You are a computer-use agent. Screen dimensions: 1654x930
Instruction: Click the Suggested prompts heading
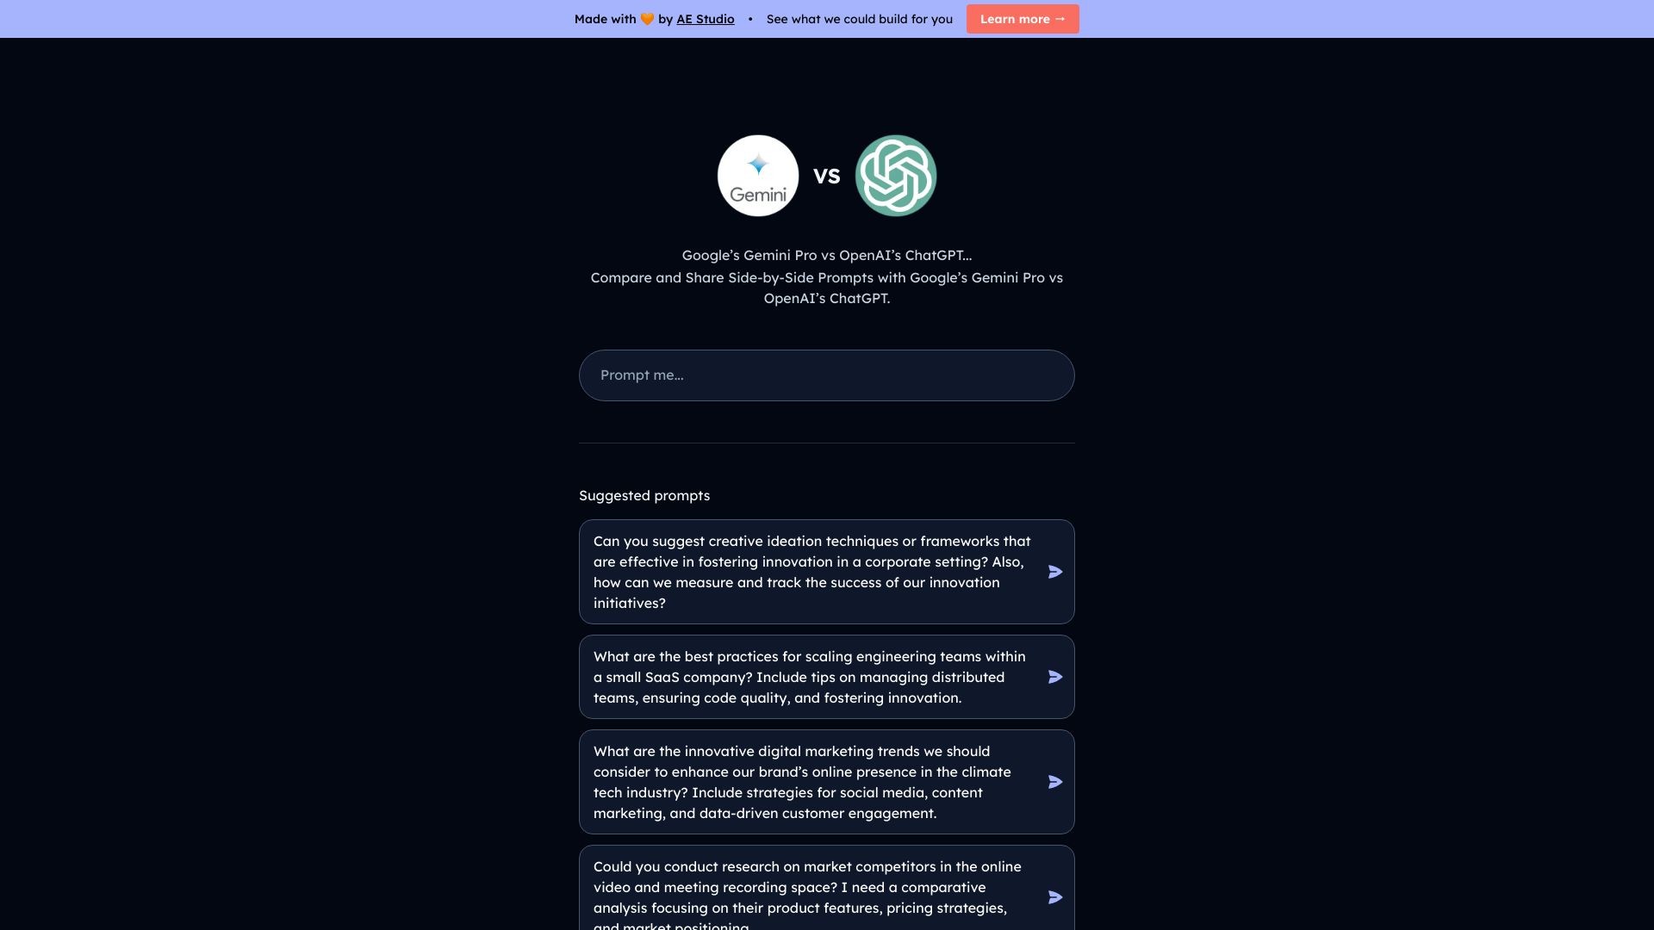click(644, 495)
